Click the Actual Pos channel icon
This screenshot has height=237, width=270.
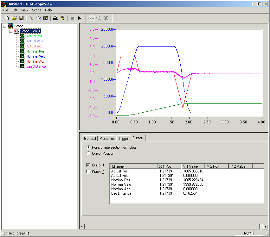pos(22,36)
